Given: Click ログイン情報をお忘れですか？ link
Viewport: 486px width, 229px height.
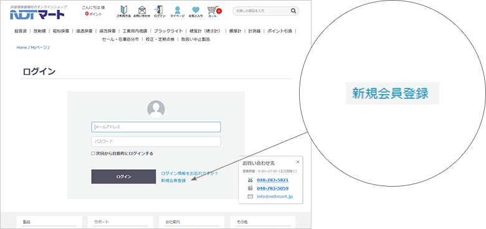Looking at the screenshot, I should (189, 173).
